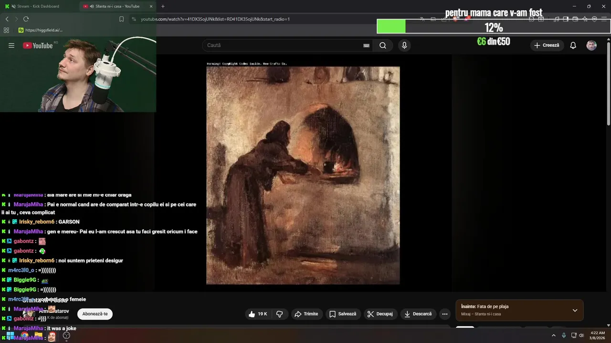This screenshot has height=343, width=611.
Task: Click the system tray microphone icon
Action: tap(564, 335)
